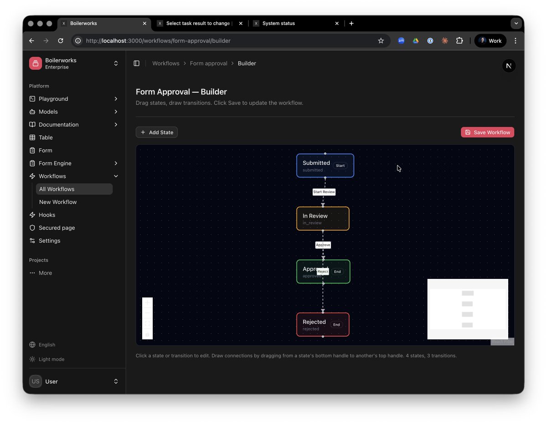Expand the Playground submenu chevron
The width and height of the screenshot is (547, 424).
coord(116,99)
